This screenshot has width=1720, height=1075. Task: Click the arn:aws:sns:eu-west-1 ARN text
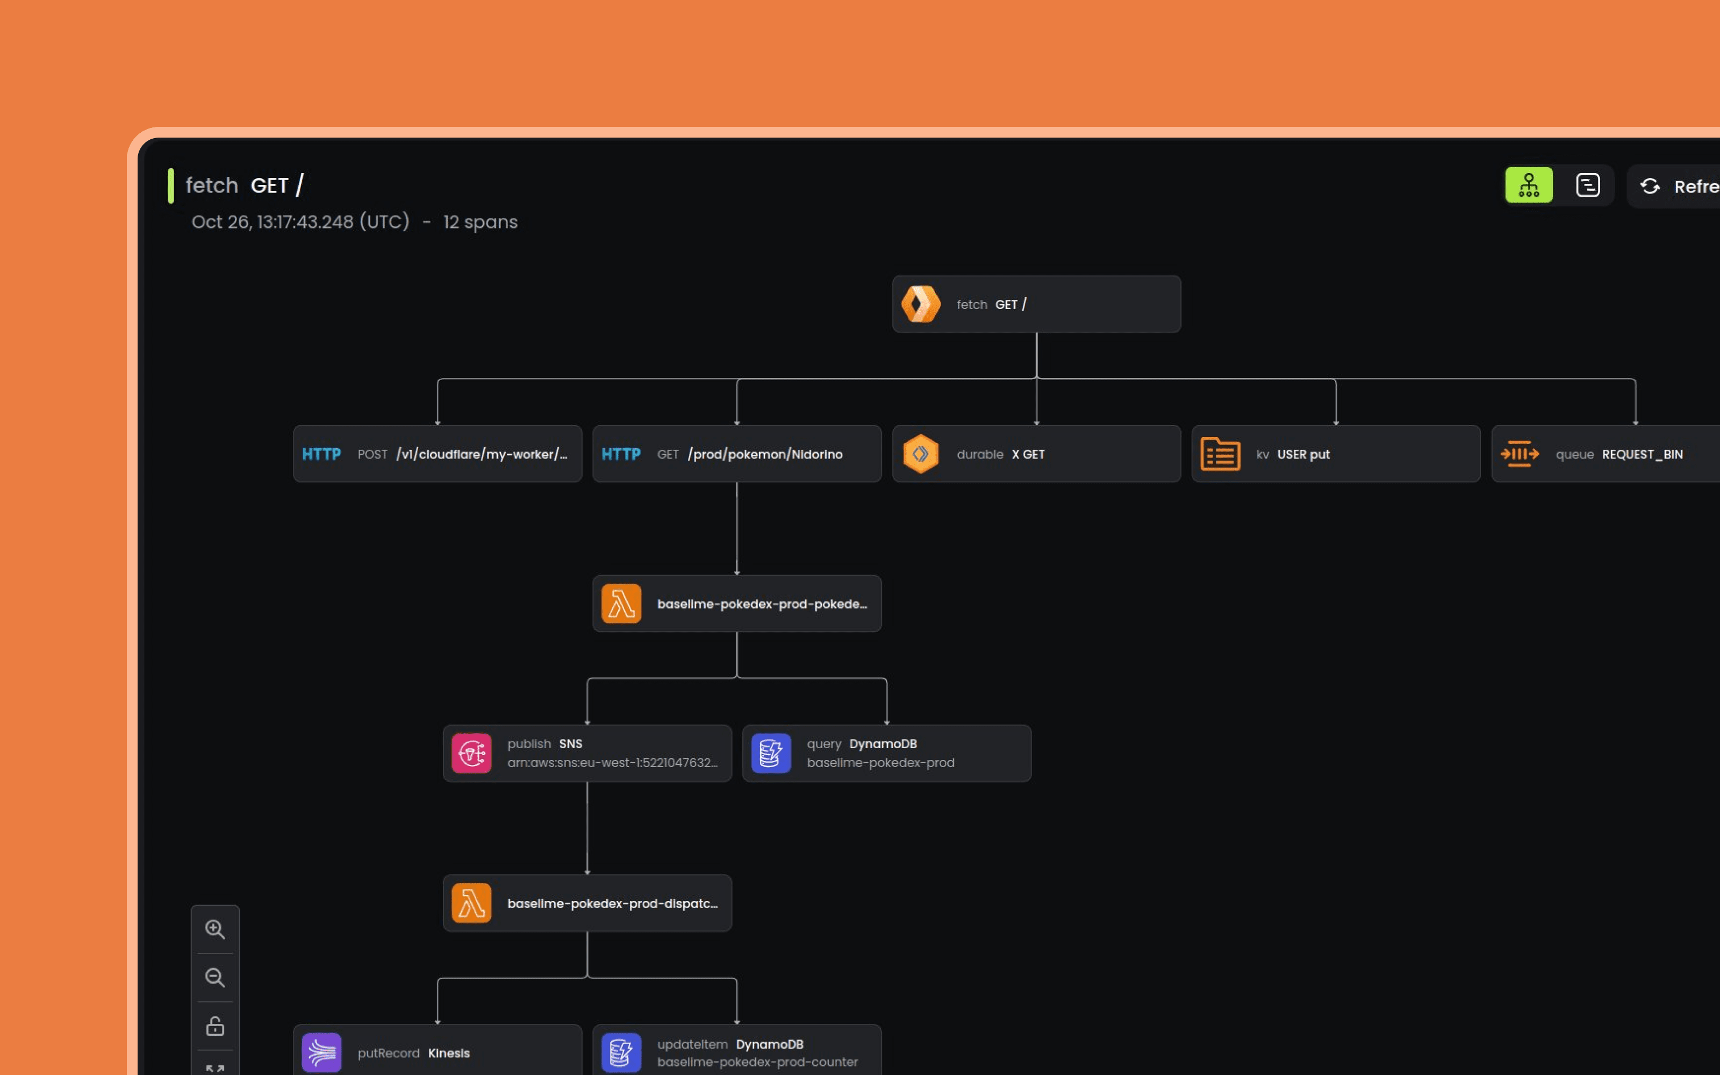click(x=612, y=763)
